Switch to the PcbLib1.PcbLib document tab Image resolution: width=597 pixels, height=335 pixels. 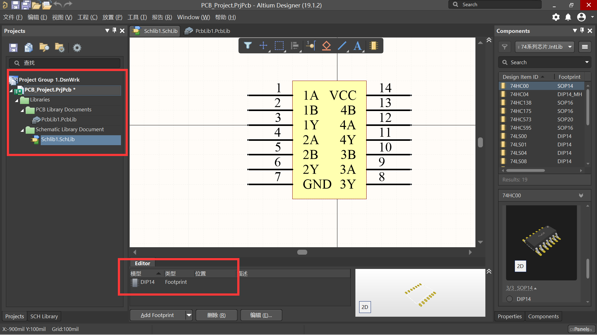[x=207, y=31]
